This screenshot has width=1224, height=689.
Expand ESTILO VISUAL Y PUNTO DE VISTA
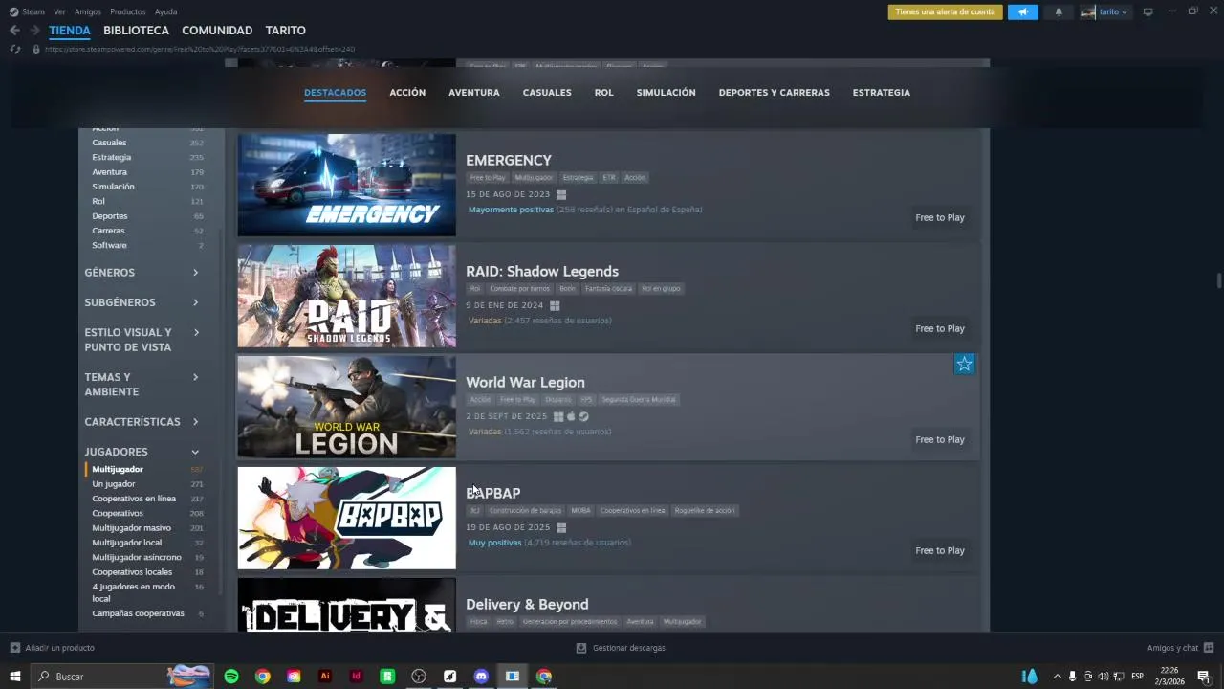(142, 340)
